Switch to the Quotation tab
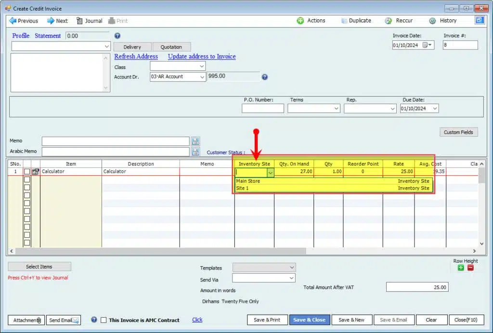 (171, 47)
